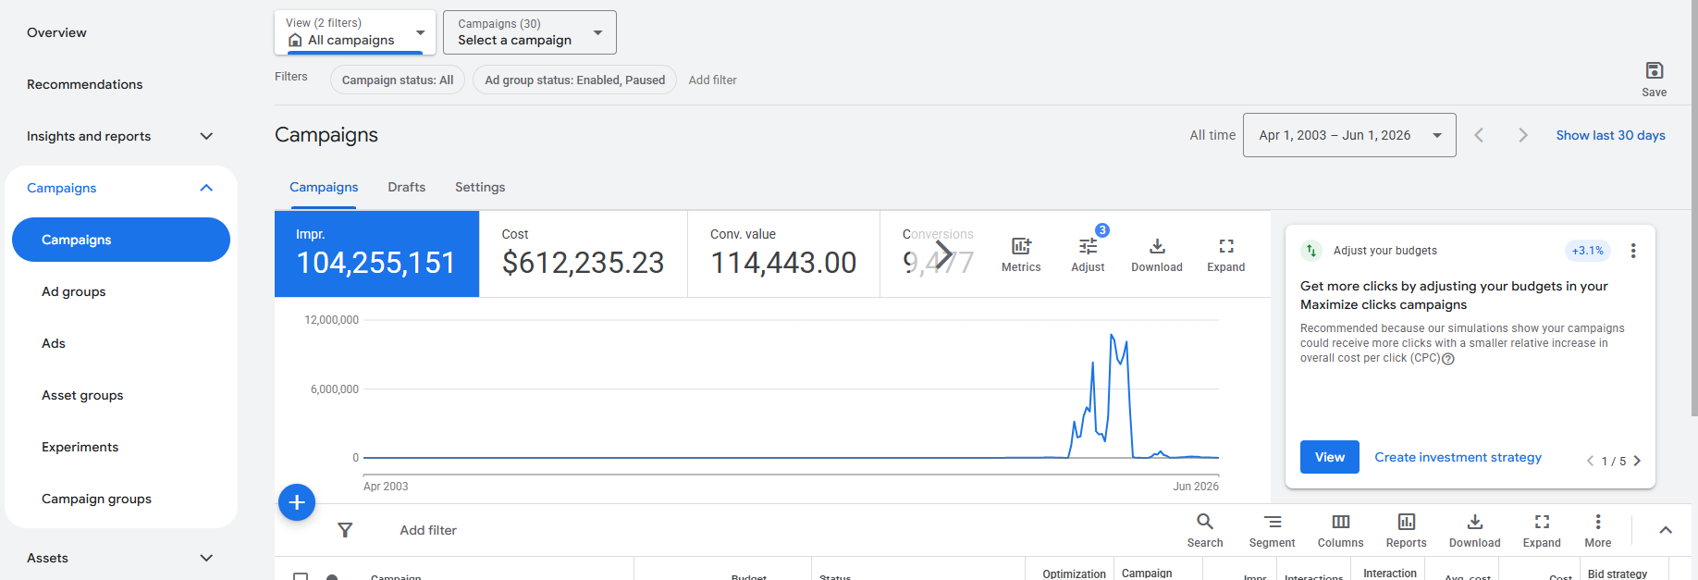
Task: Select the highlighted Campaigns sidebar item
Action: tap(121, 240)
